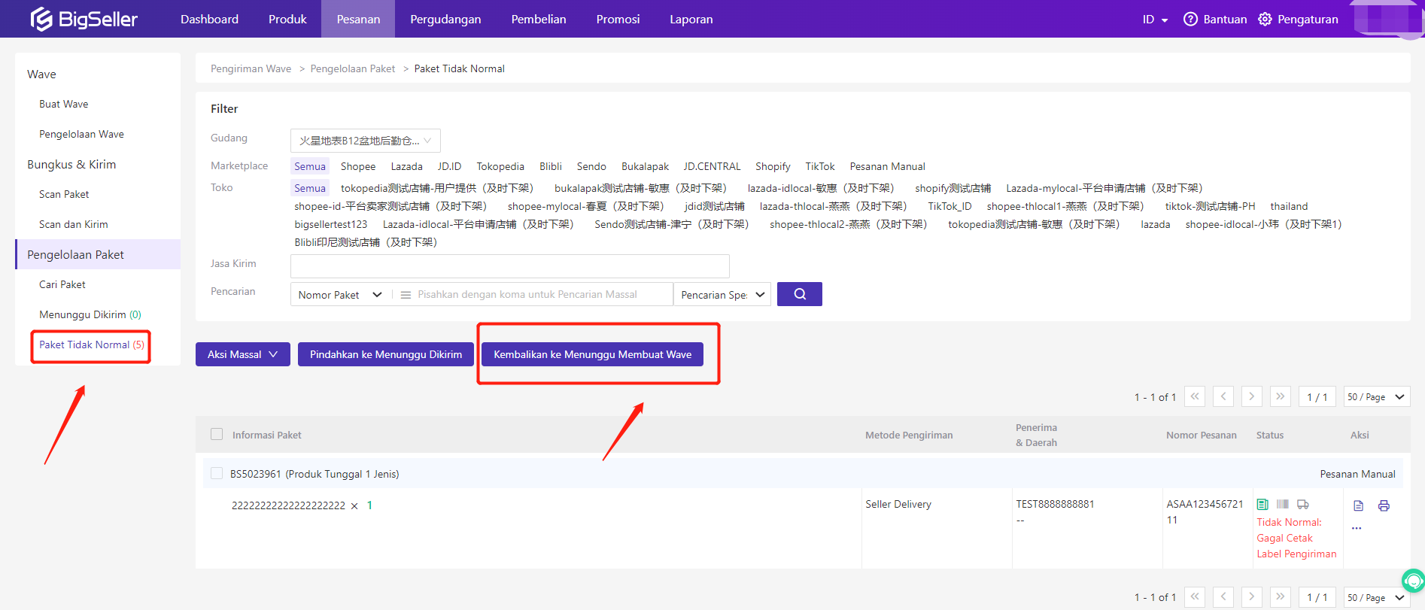Image resolution: width=1425 pixels, height=610 pixels.
Task: Go to last page in bottom pagination
Action: pyautogui.click(x=1281, y=597)
